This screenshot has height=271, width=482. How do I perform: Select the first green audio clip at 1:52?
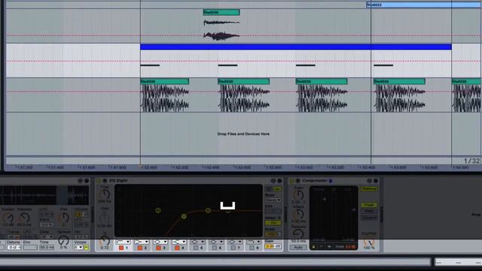click(164, 81)
